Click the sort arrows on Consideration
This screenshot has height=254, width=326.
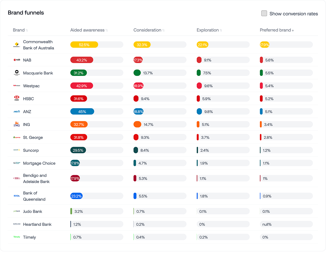[164, 30]
